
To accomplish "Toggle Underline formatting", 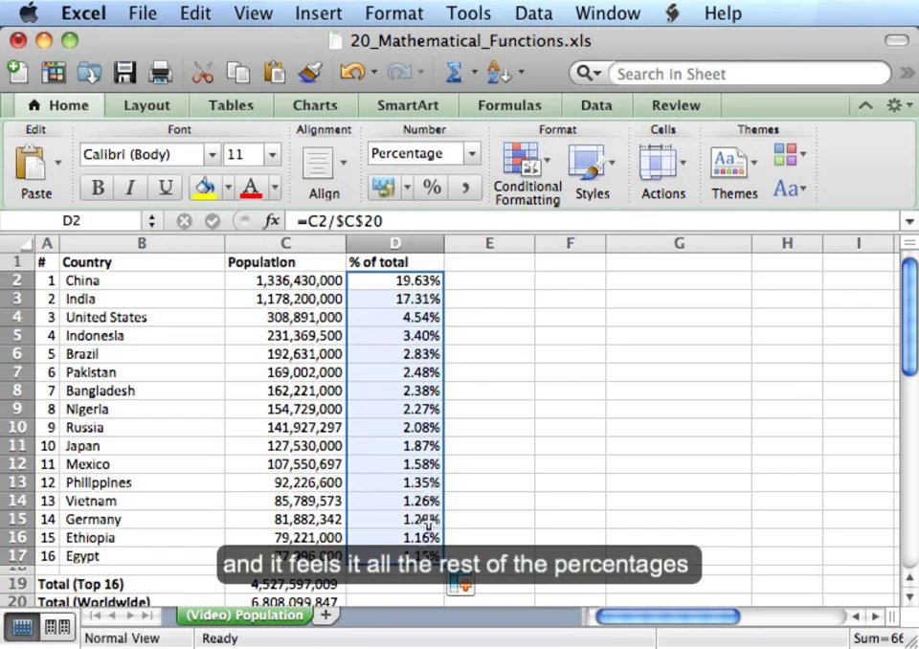I will 166,188.
